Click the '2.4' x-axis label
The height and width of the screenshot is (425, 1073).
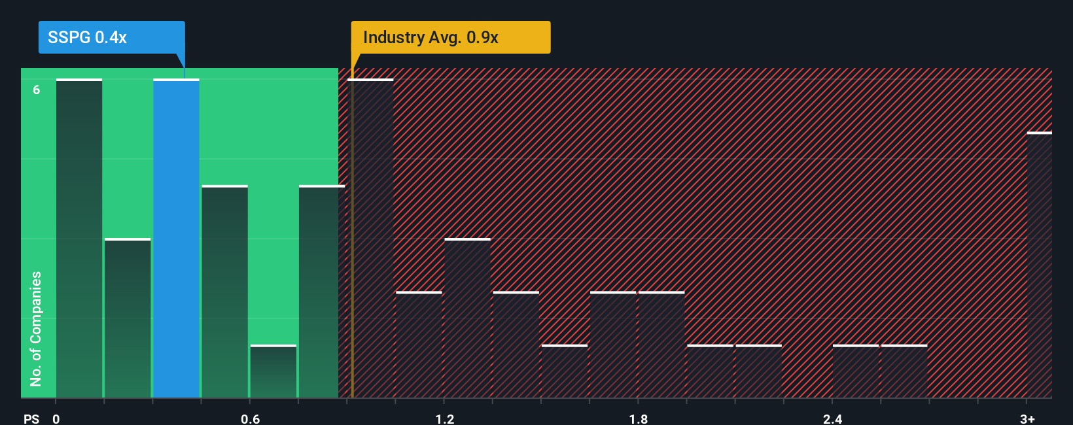(x=832, y=418)
